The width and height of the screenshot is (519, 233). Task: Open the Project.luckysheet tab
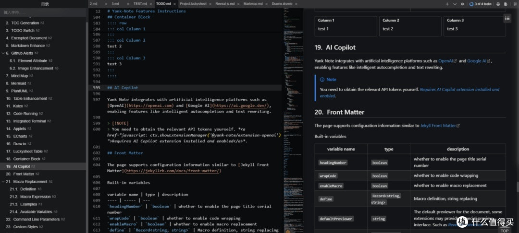194,4
